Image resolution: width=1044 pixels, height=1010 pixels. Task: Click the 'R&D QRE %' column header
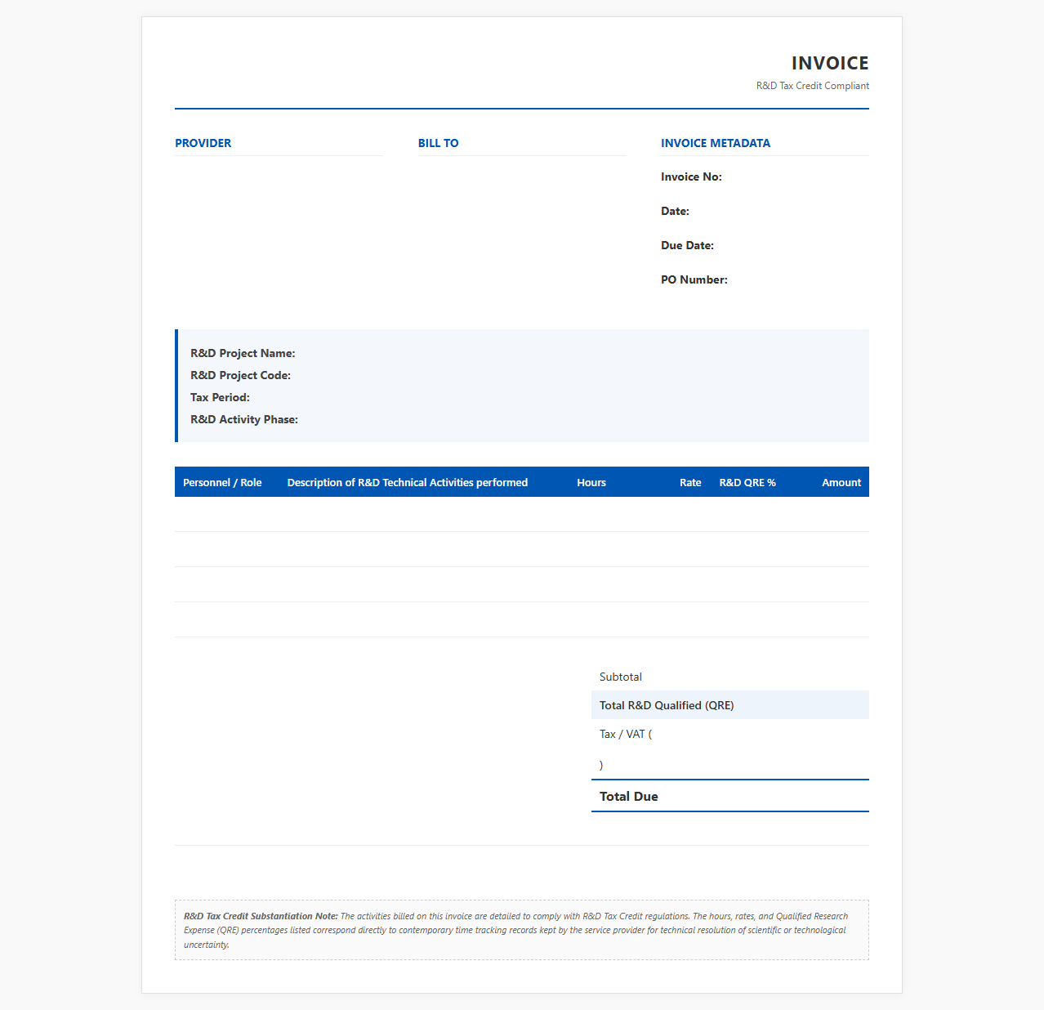click(x=747, y=482)
